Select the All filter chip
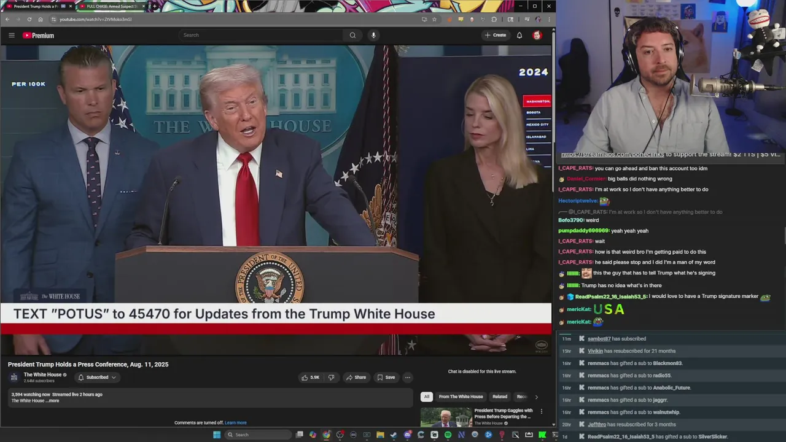Image resolution: width=786 pixels, height=442 pixels. (427, 397)
